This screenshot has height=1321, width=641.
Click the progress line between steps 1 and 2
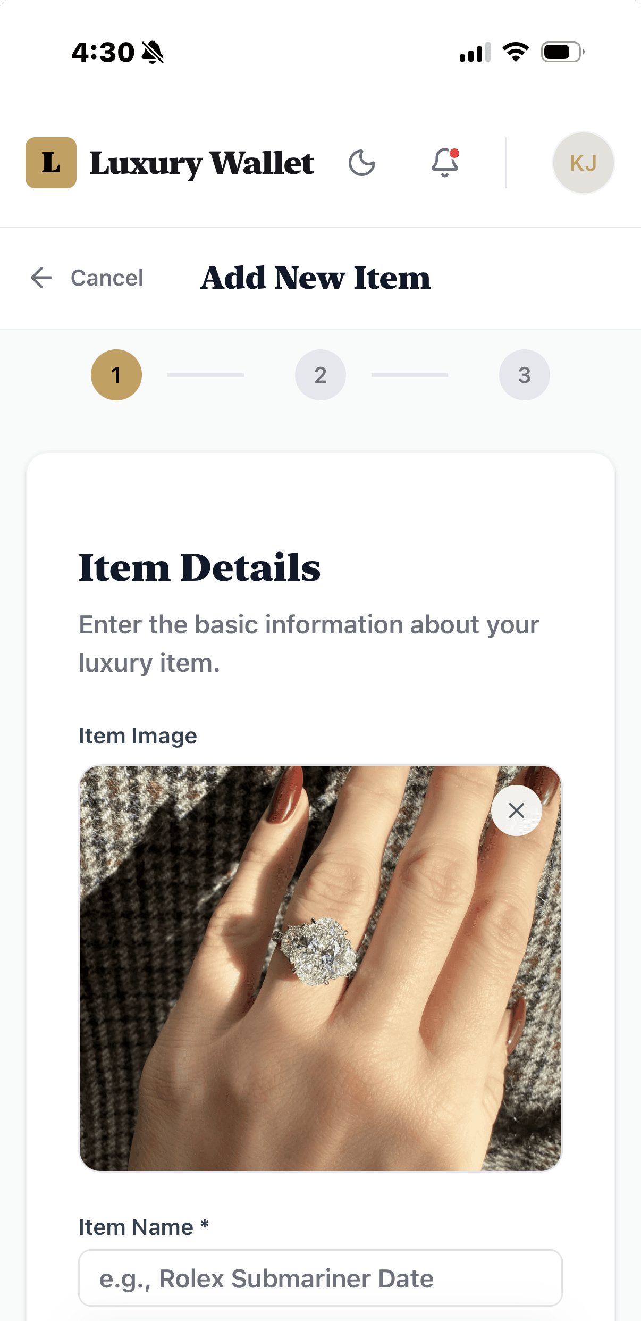coord(206,375)
